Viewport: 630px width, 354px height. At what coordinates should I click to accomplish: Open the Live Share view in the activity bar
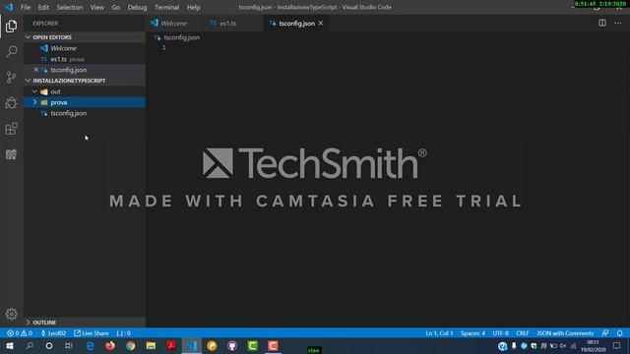click(11, 154)
